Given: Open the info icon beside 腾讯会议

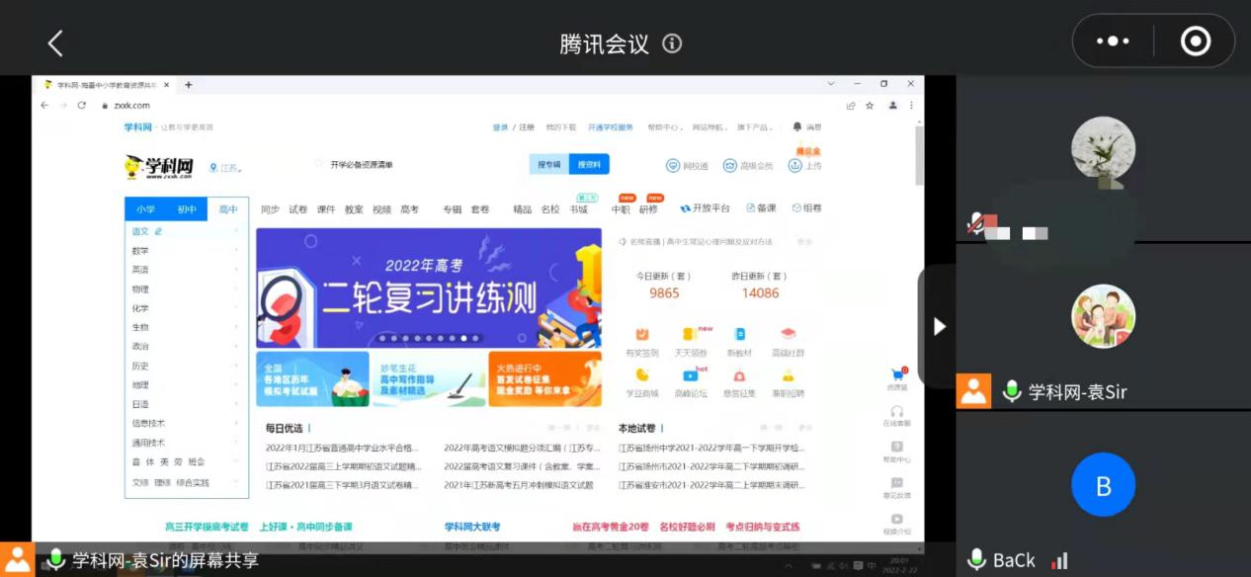Looking at the screenshot, I should coord(672,43).
